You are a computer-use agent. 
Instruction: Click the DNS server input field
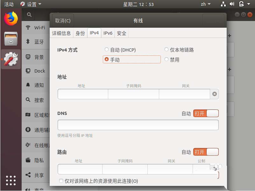click(x=138, y=125)
